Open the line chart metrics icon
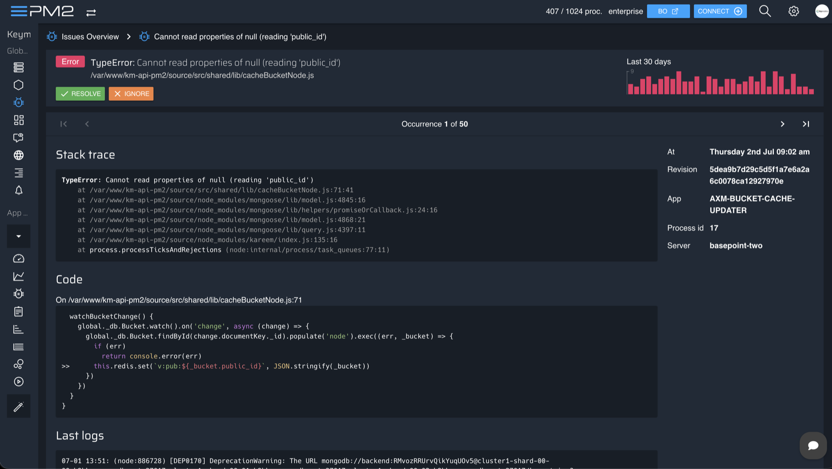The height and width of the screenshot is (469, 832). pyautogui.click(x=18, y=276)
